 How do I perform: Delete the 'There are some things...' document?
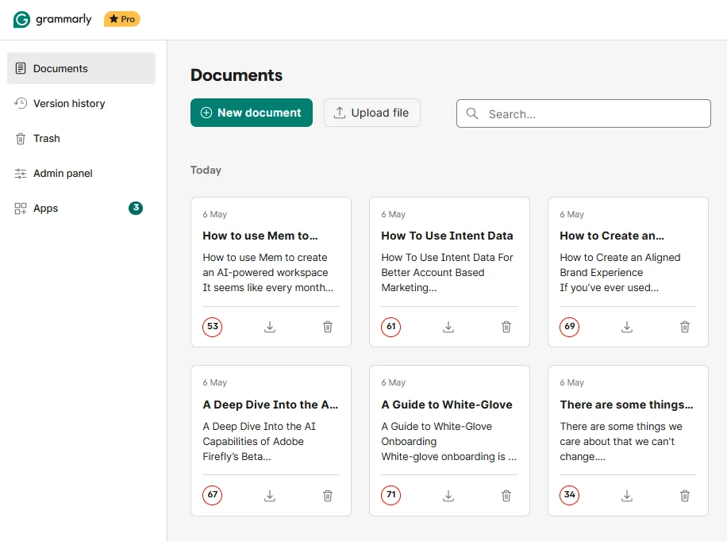tap(684, 495)
